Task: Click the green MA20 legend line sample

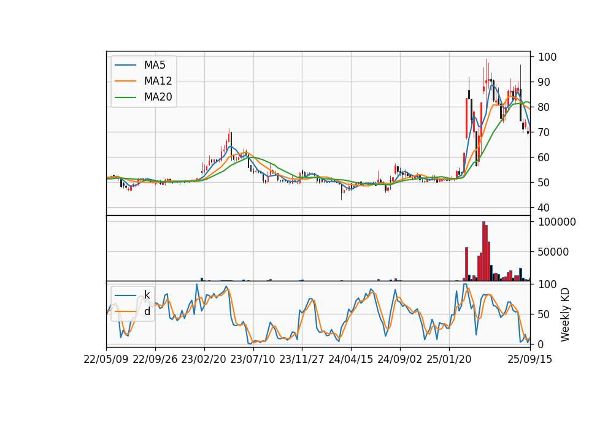Action: coord(125,97)
